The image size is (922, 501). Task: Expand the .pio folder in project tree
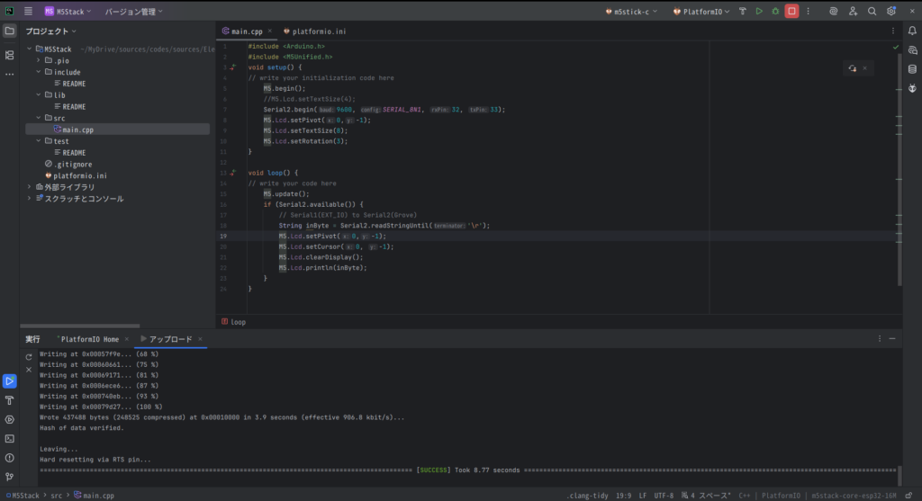pos(38,60)
